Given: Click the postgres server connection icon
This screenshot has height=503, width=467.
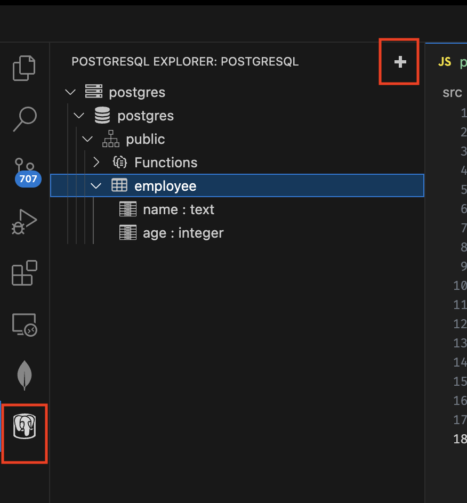Looking at the screenshot, I should 94,92.
